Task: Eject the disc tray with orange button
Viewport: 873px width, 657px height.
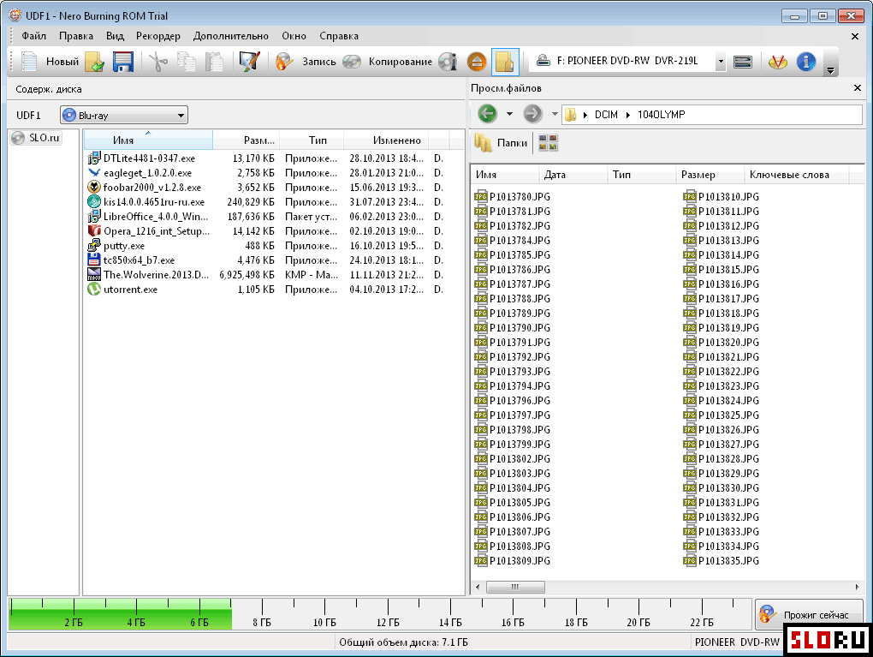Action: (x=477, y=62)
